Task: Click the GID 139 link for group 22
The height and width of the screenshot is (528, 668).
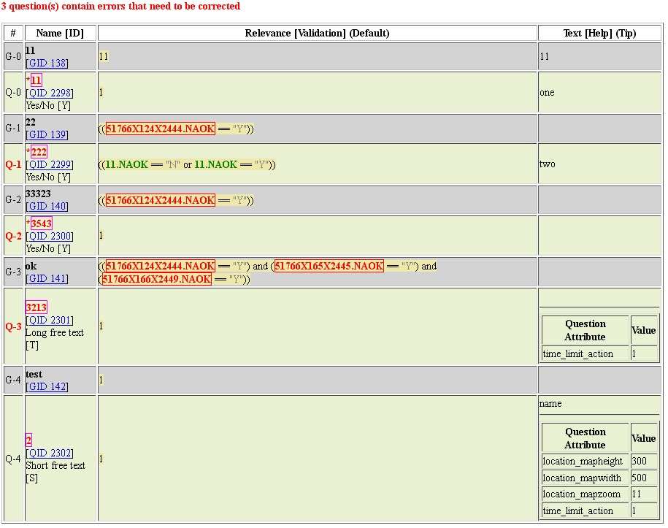Action: [x=47, y=135]
